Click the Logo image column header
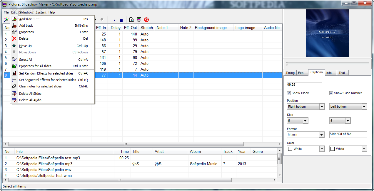 coord(248,28)
